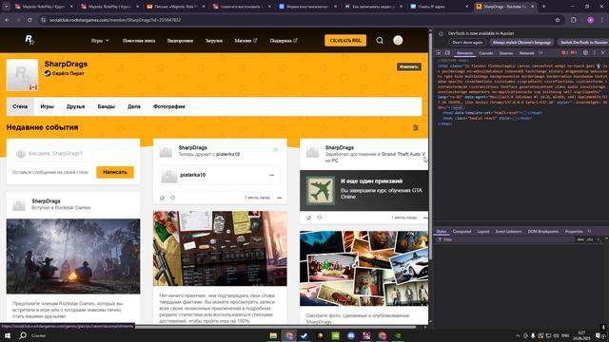Viewport: 609px width, 342px height.
Task: Open options for the piaterka10 friend card
Action: pos(271,175)
